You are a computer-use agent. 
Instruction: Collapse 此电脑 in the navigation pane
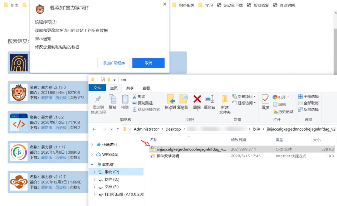click(x=92, y=164)
